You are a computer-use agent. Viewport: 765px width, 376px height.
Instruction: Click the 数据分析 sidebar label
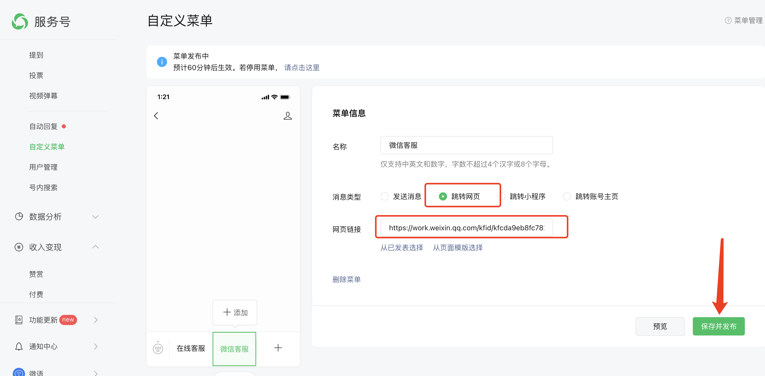point(45,217)
